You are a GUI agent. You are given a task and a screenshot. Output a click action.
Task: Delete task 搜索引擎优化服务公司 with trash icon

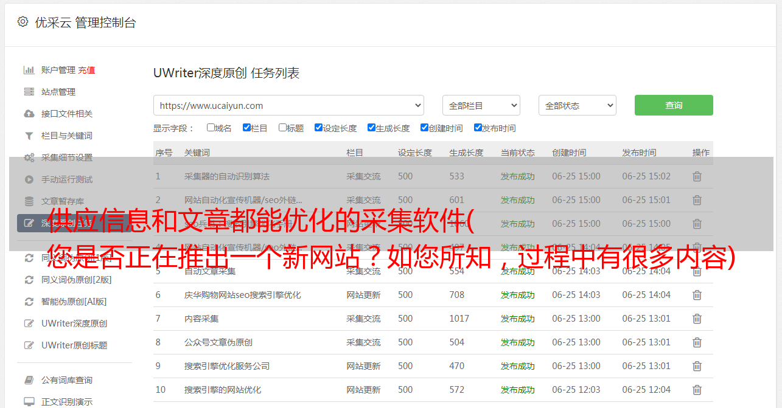coord(697,366)
